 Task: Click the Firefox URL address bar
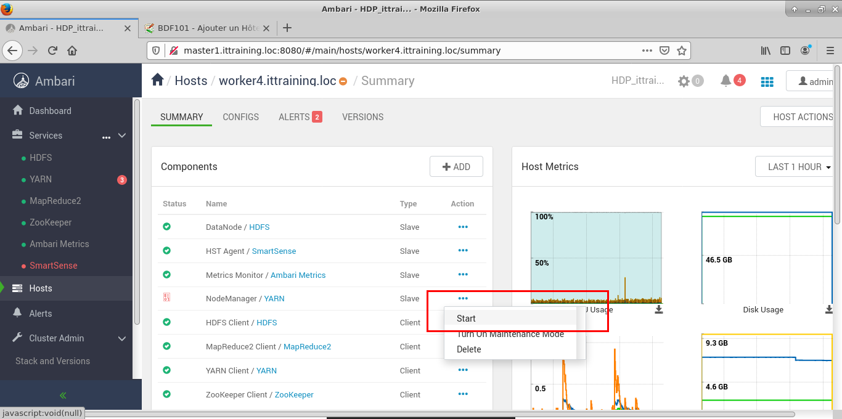(407, 51)
